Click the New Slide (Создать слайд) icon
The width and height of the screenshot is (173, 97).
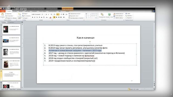[x=19, y=15]
